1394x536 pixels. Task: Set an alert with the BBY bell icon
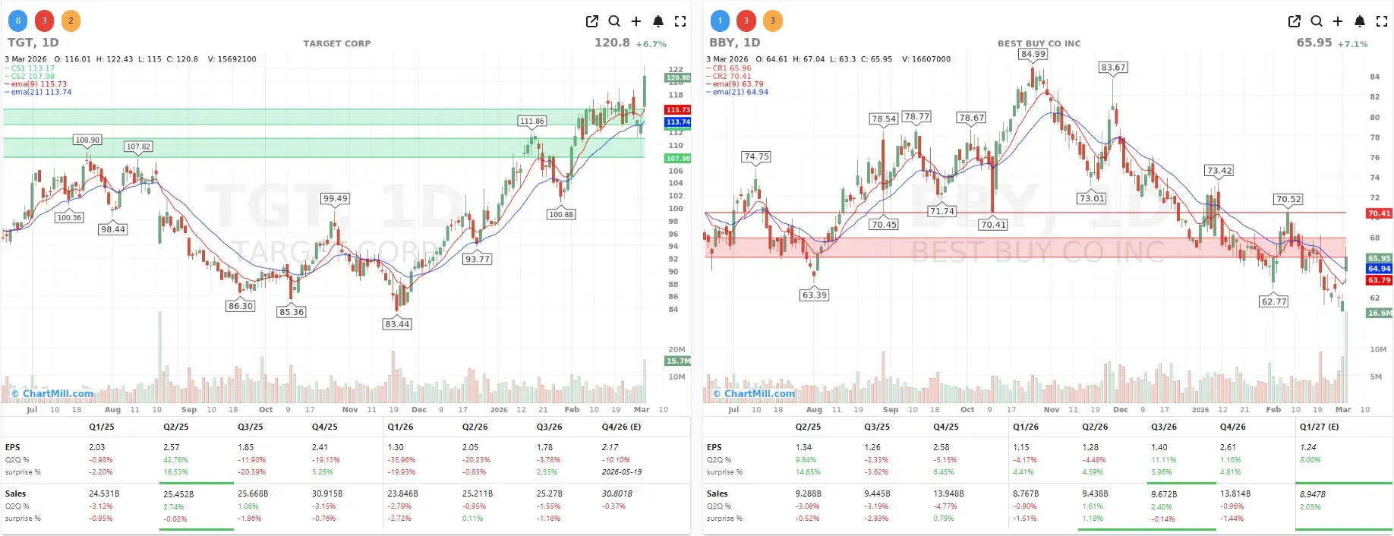tap(1360, 21)
